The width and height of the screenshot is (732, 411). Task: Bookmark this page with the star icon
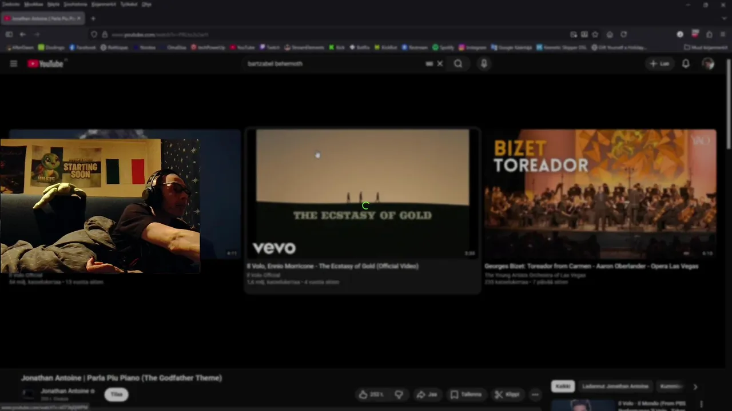pyautogui.click(x=595, y=34)
